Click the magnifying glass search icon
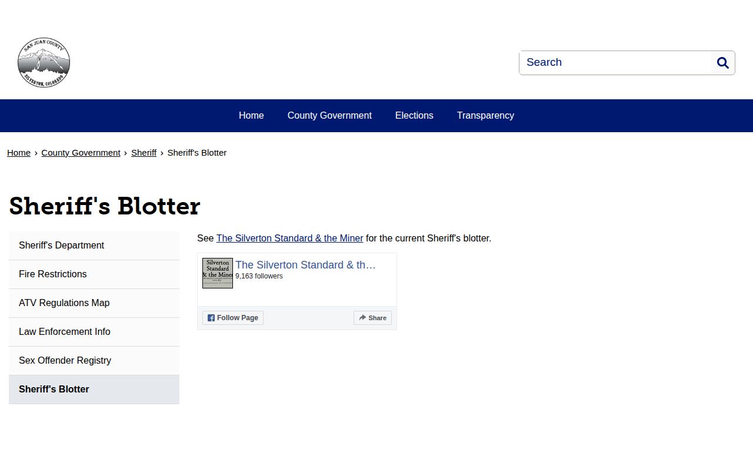 point(723,63)
